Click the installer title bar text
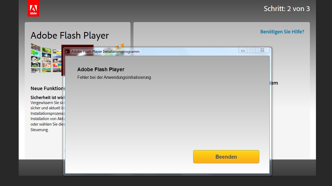 coord(105,51)
